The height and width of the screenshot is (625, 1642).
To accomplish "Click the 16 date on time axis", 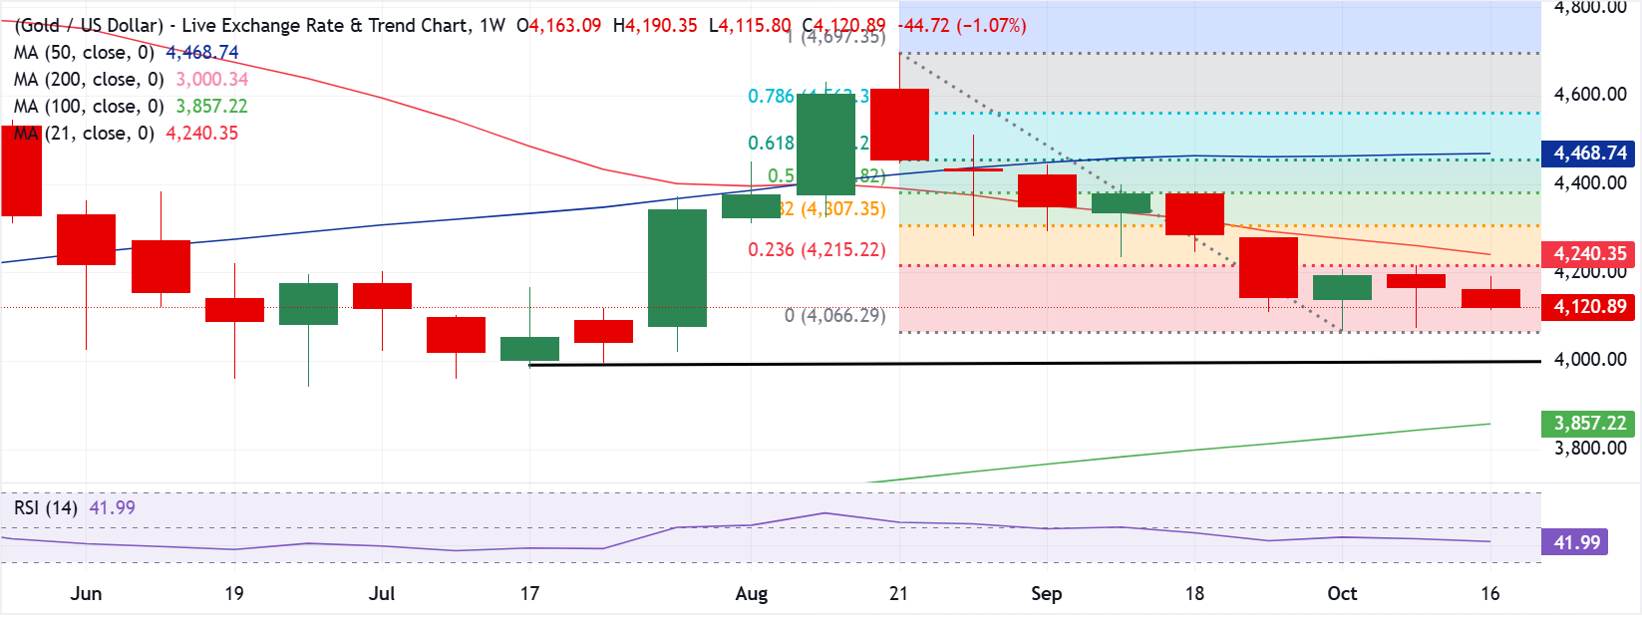I will (x=1489, y=594).
